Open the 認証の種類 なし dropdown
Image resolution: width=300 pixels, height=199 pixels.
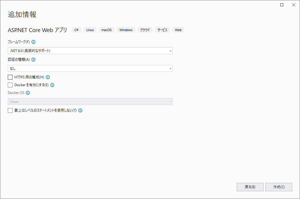(90, 69)
